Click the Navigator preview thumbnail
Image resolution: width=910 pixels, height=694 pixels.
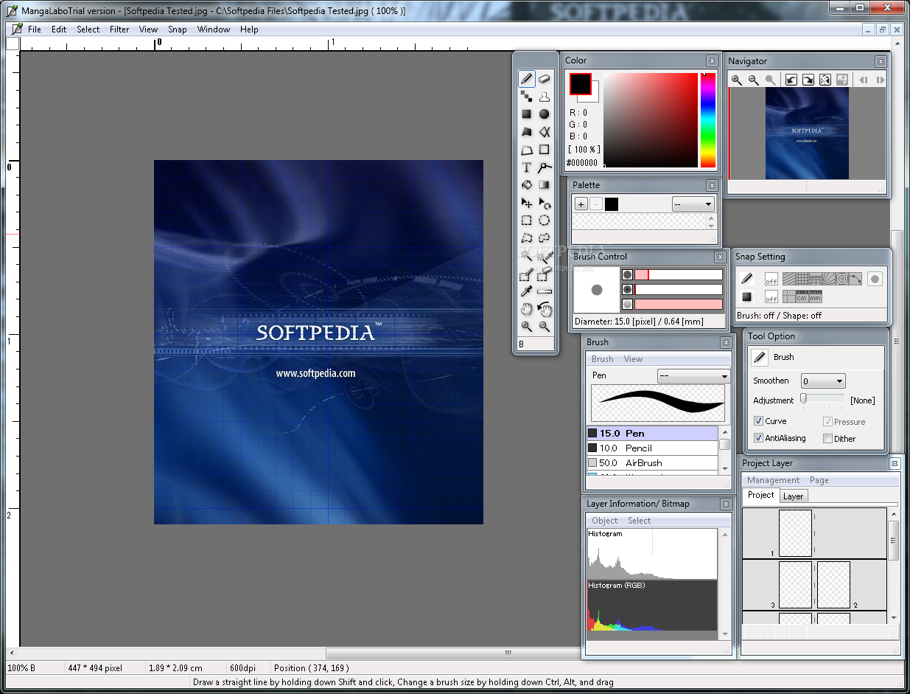807,133
